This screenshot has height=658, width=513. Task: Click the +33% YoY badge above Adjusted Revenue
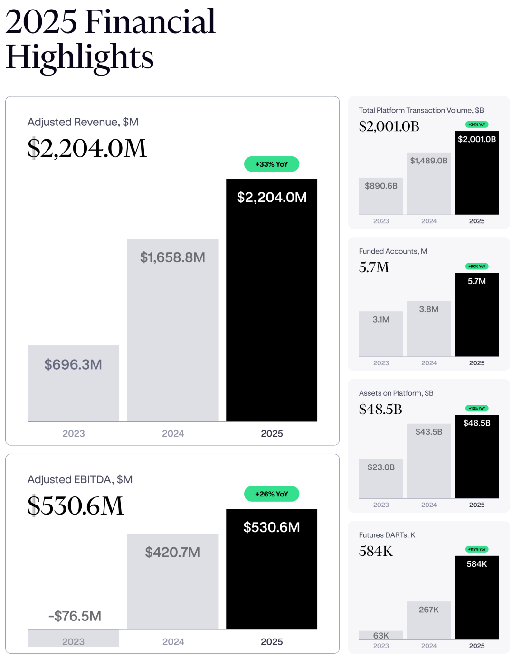coord(272,164)
